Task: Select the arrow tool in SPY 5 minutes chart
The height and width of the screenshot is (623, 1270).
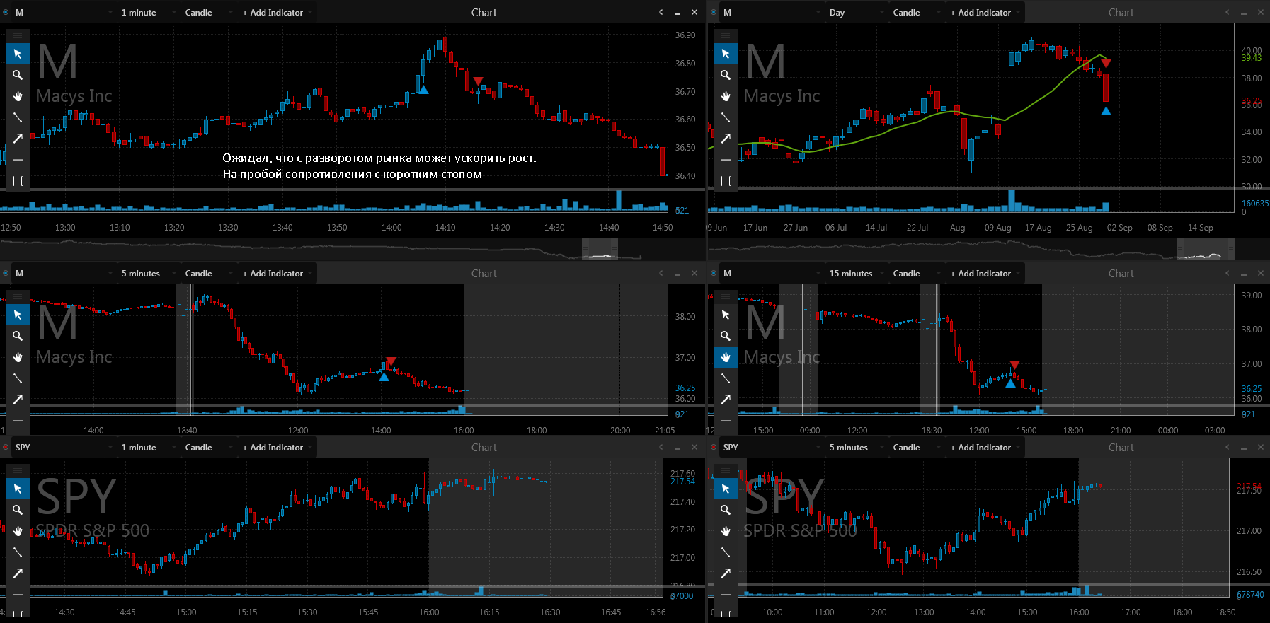Action: pyautogui.click(x=726, y=573)
